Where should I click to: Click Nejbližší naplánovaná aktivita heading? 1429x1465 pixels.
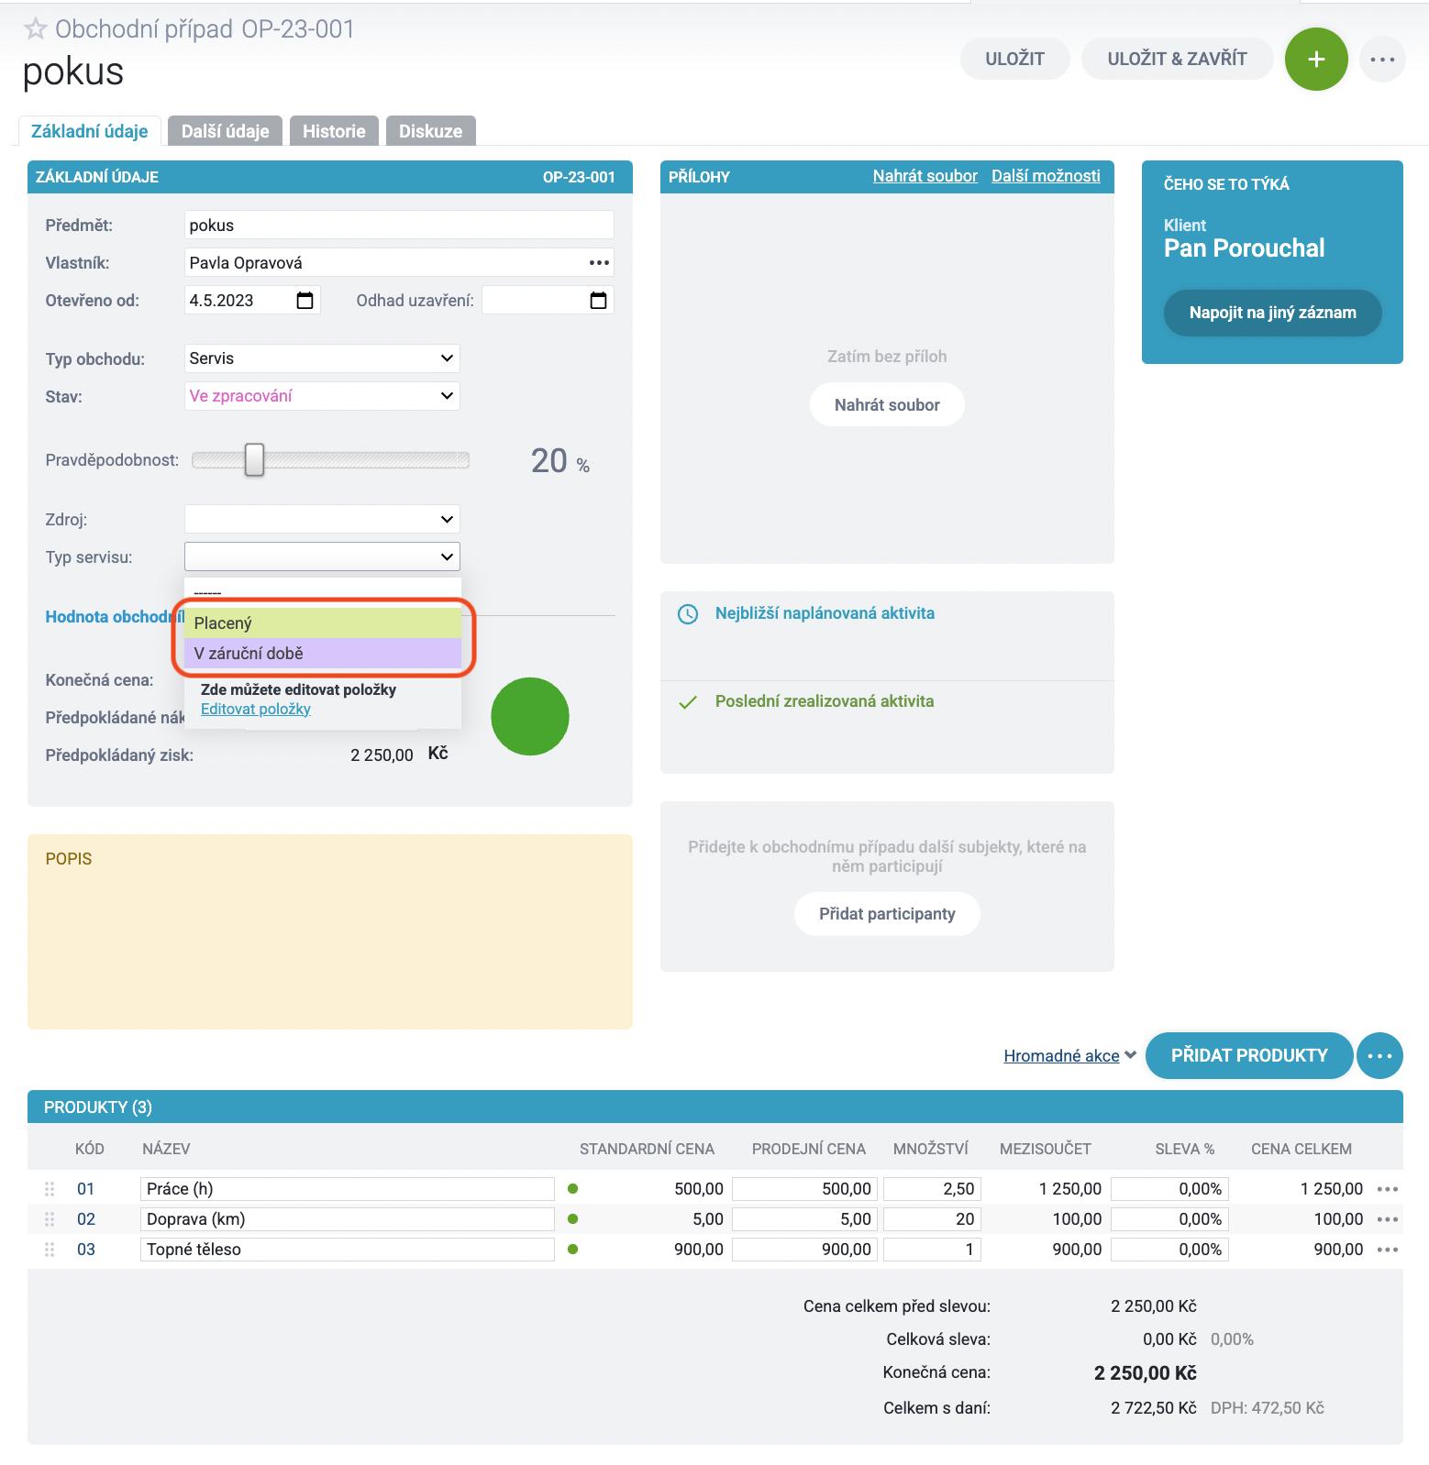[x=825, y=613]
